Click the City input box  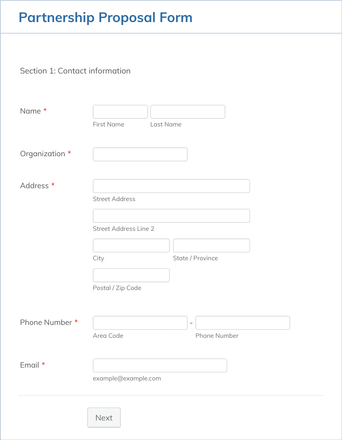coord(131,246)
